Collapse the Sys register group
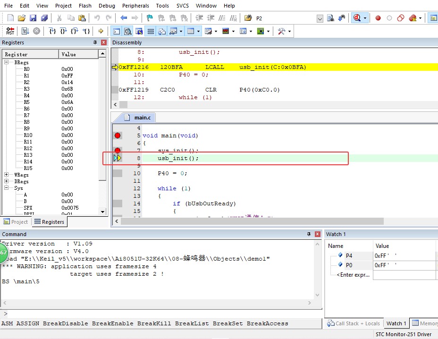Viewport: 438px width, 339px height. (x=7, y=188)
